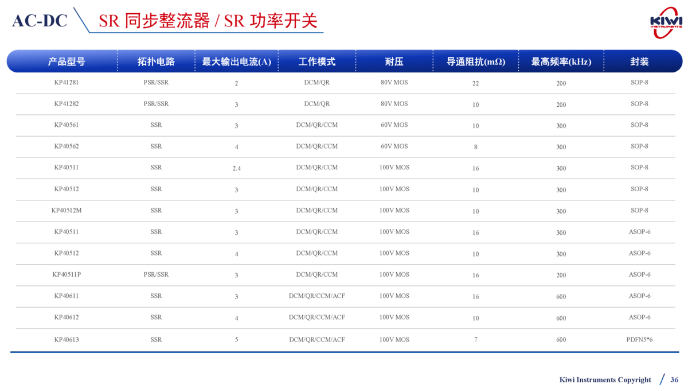Click the 最高频率(kHz) column header
Viewport: 688px width, 391px height.
click(561, 61)
